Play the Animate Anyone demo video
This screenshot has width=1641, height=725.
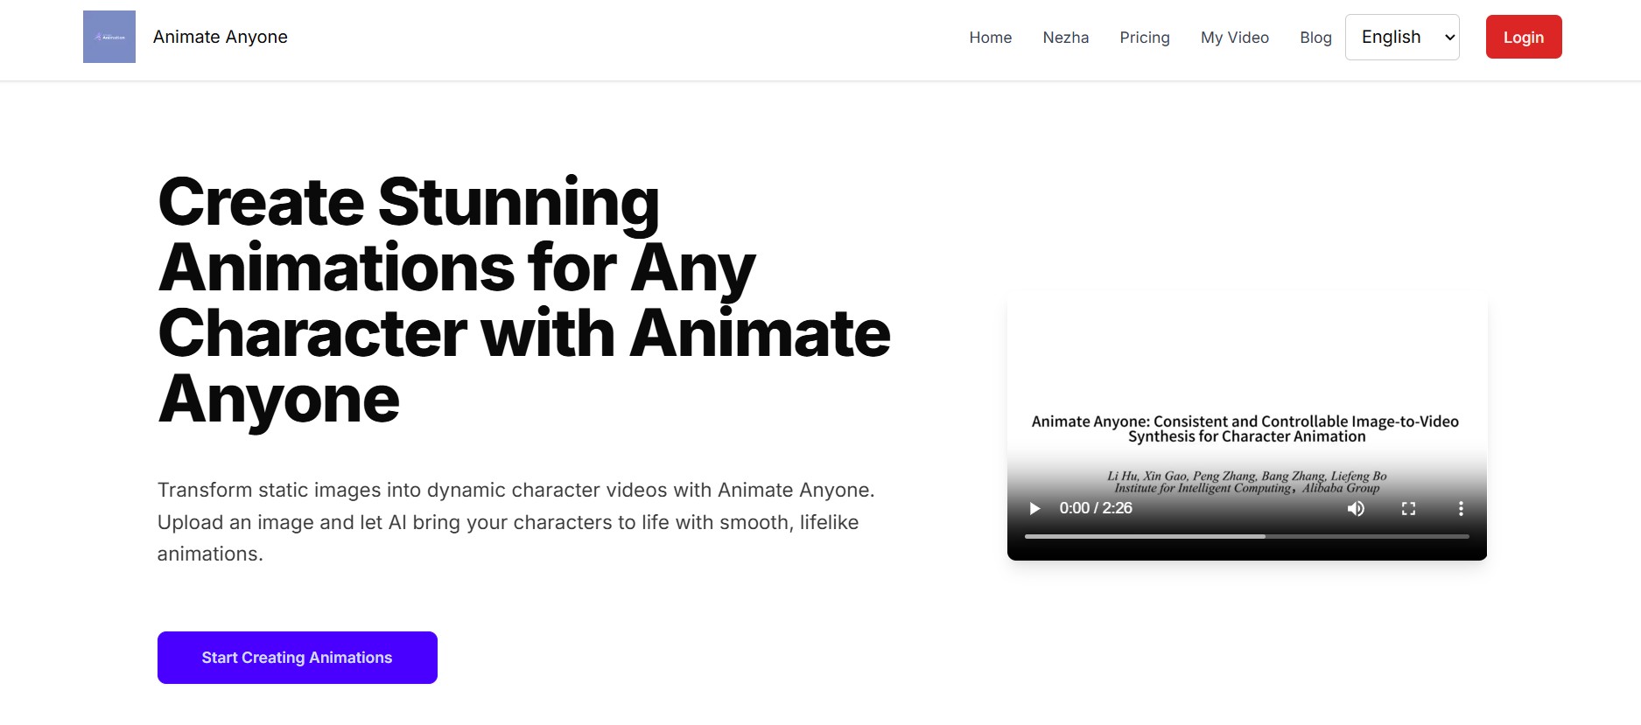(x=1034, y=508)
